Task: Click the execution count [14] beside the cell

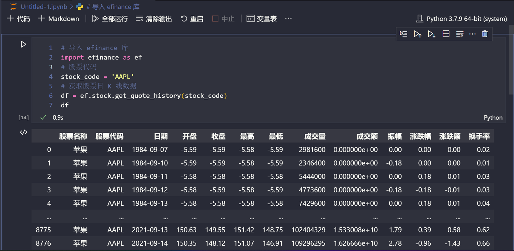Action: [x=24, y=117]
